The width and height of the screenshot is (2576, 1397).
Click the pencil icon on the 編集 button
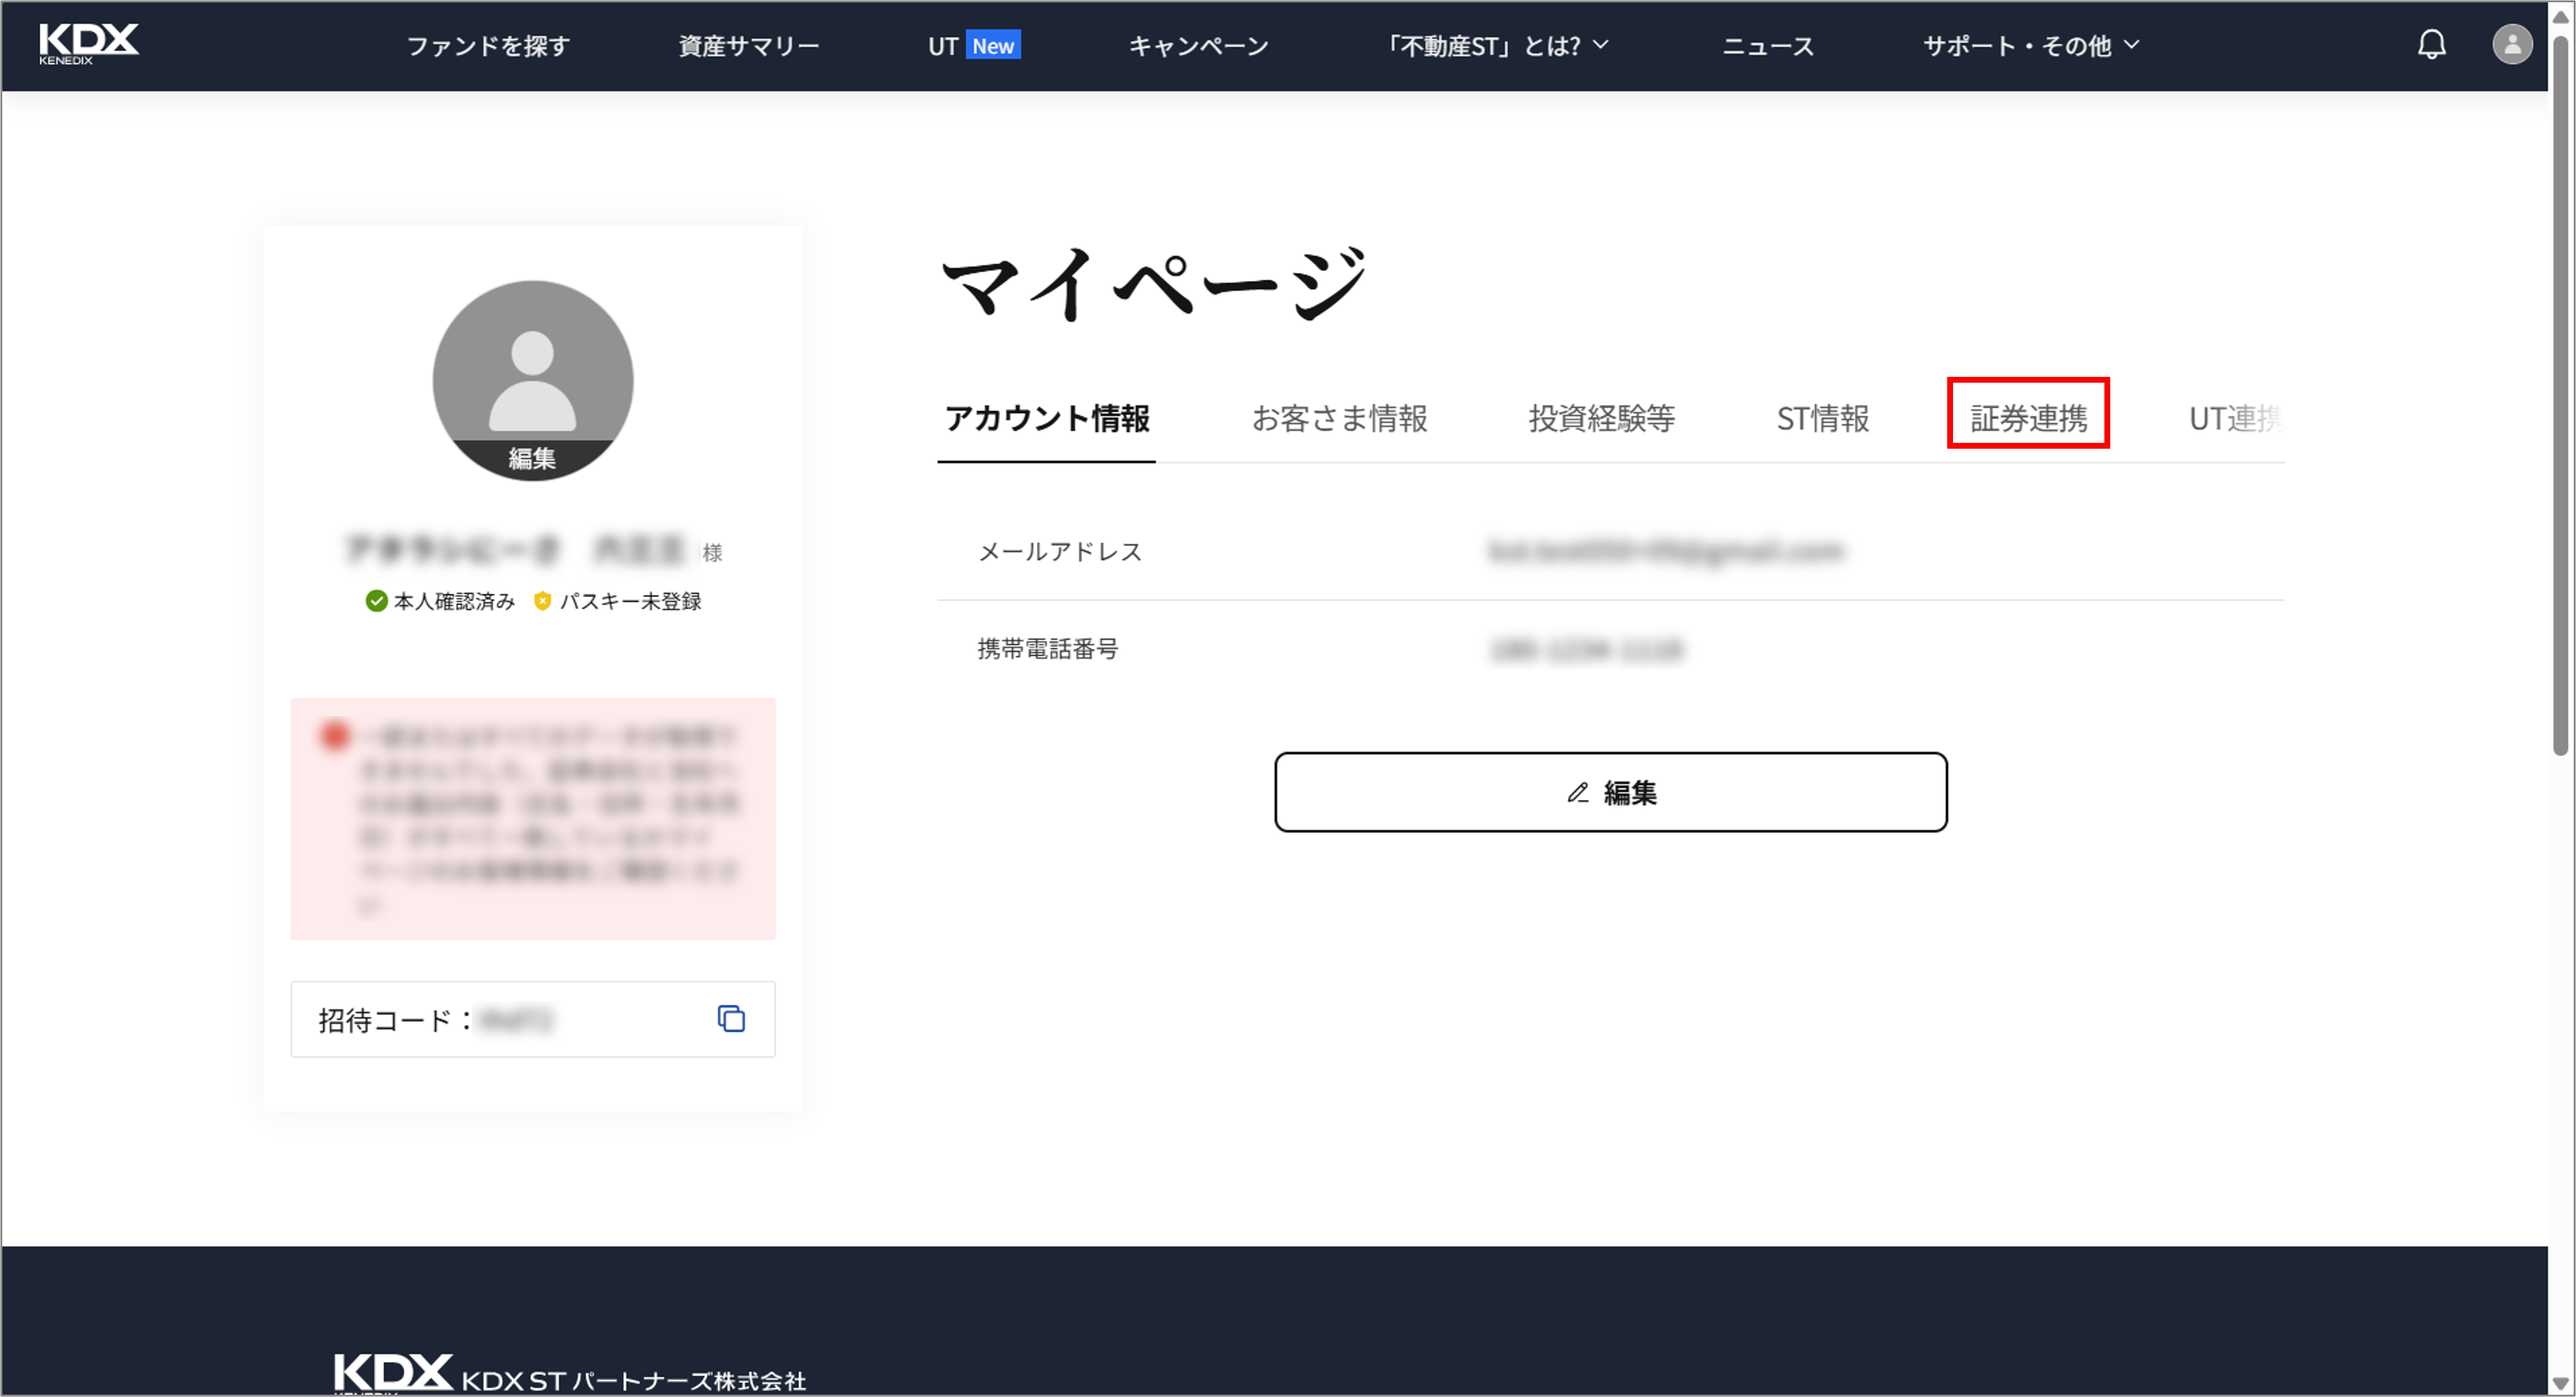pyautogui.click(x=1577, y=792)
